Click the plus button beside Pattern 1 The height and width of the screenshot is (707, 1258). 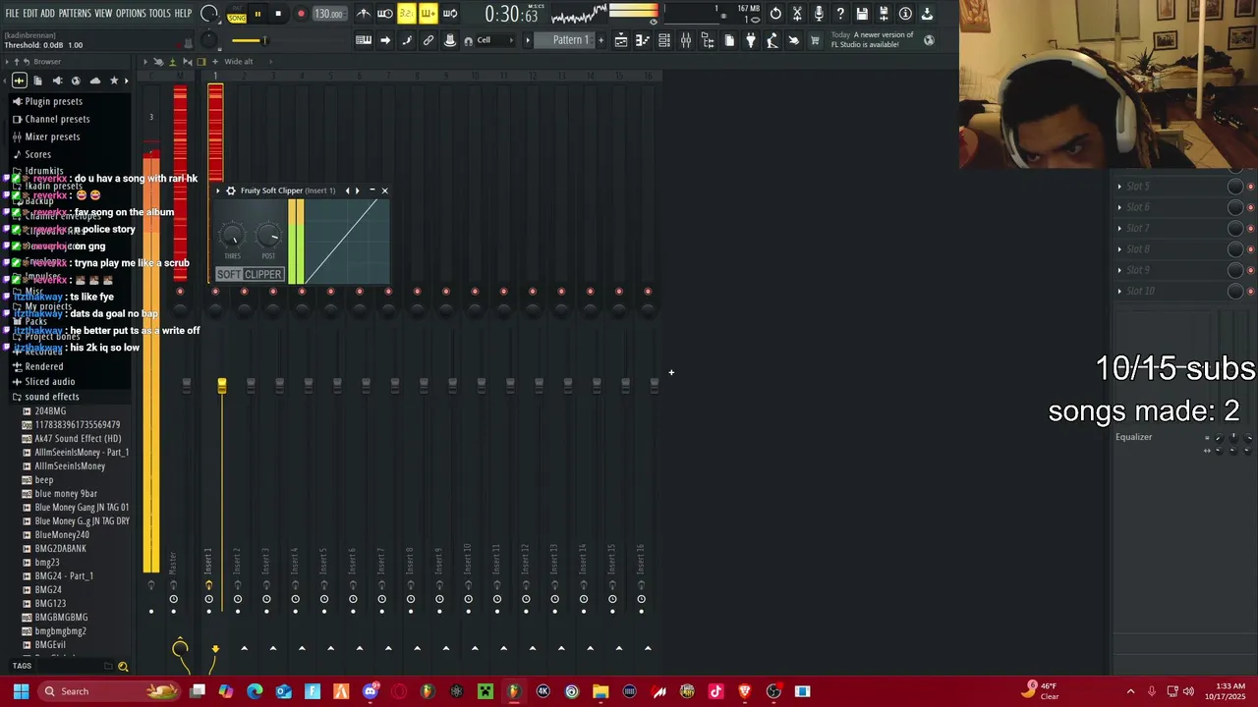(x=601, y=40)
